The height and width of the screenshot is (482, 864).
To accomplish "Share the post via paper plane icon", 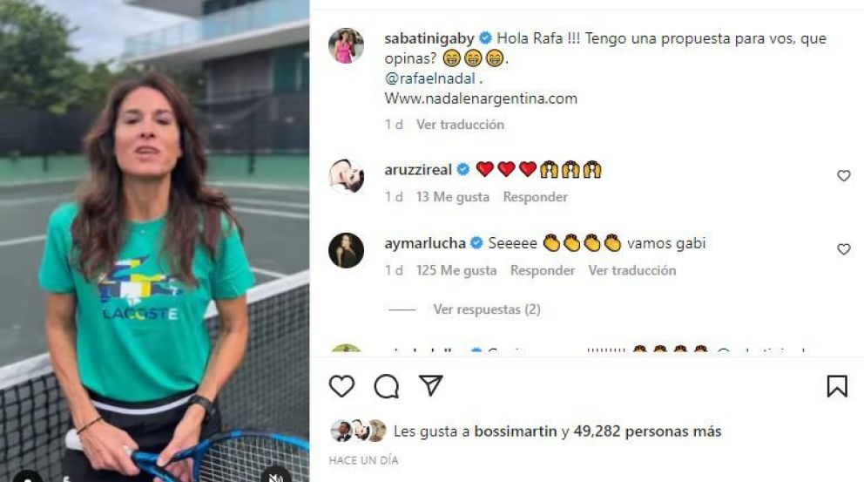I will 431,385.
